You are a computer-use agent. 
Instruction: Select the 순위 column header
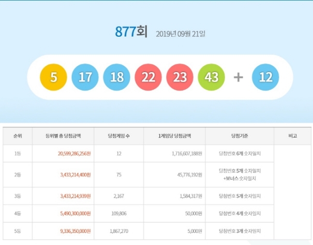point(18,136)
